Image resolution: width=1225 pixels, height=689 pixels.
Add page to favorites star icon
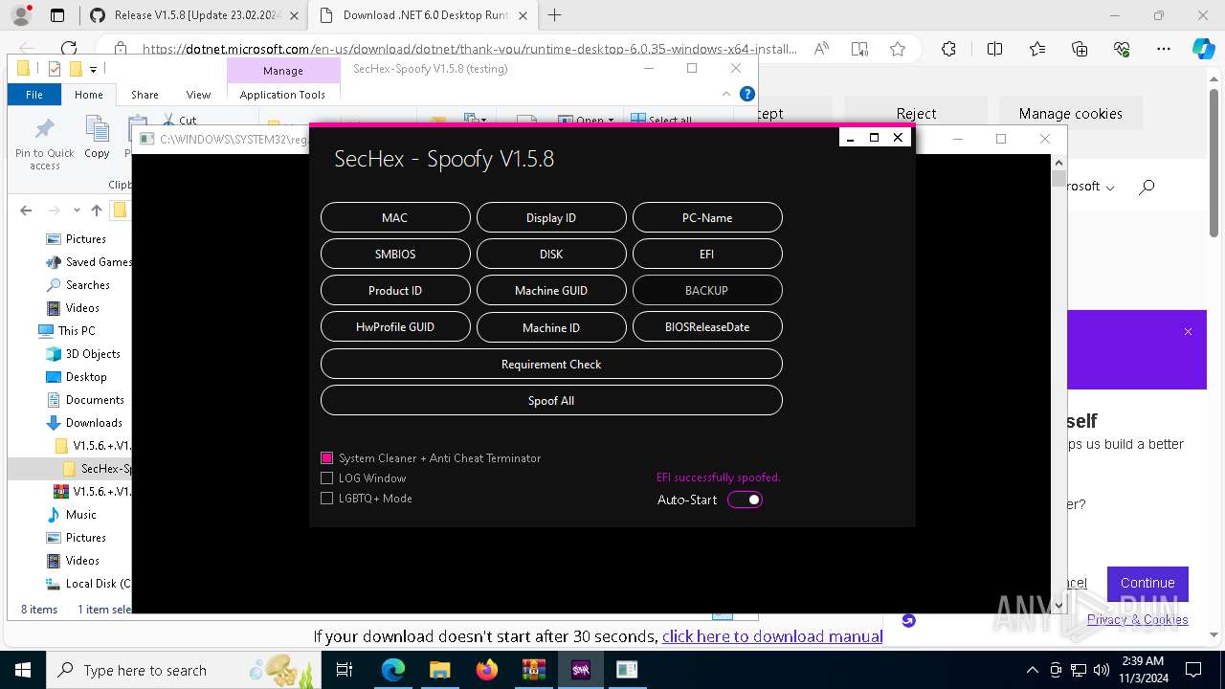click(x=898, y=49)
